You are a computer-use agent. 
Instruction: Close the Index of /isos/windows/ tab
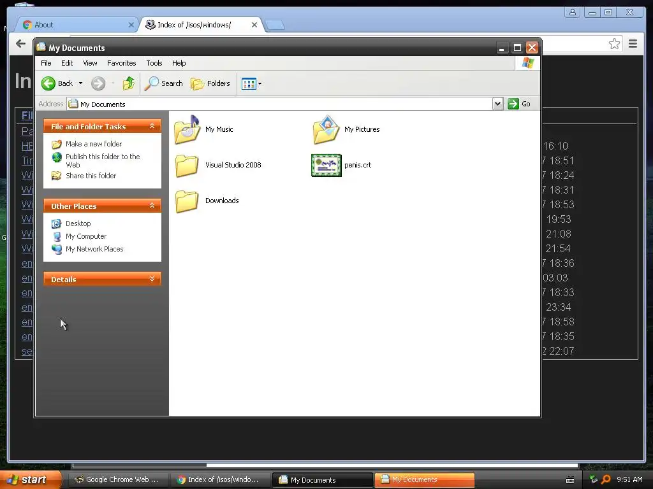[254, 25]
